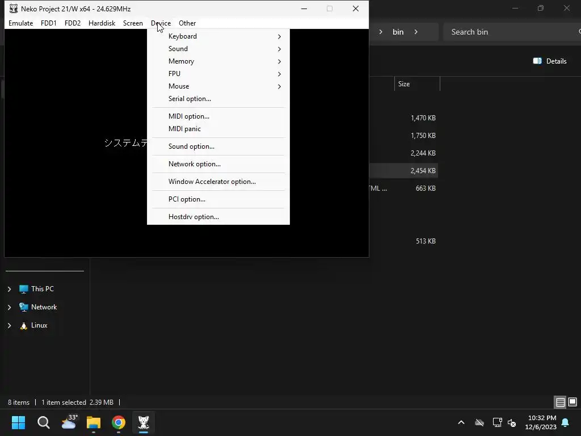581x436 pixels.
Task: Minimize the Neko Project 21/W window
Action: pos(304,9)
